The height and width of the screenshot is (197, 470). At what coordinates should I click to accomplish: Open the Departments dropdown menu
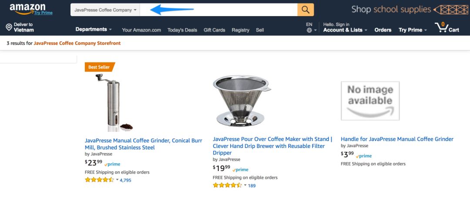click(x=93, y=30)
